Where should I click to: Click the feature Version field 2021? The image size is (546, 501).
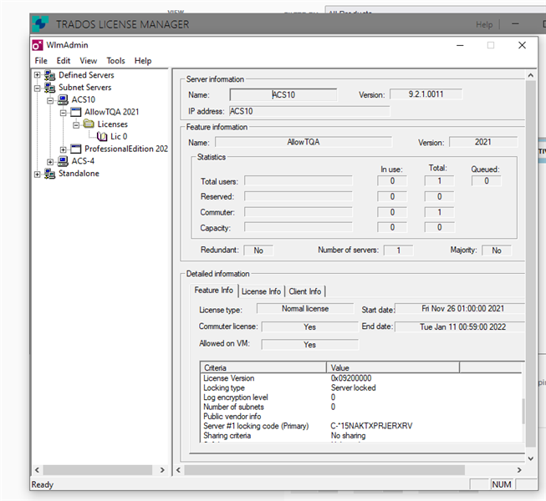pos(483,142)
